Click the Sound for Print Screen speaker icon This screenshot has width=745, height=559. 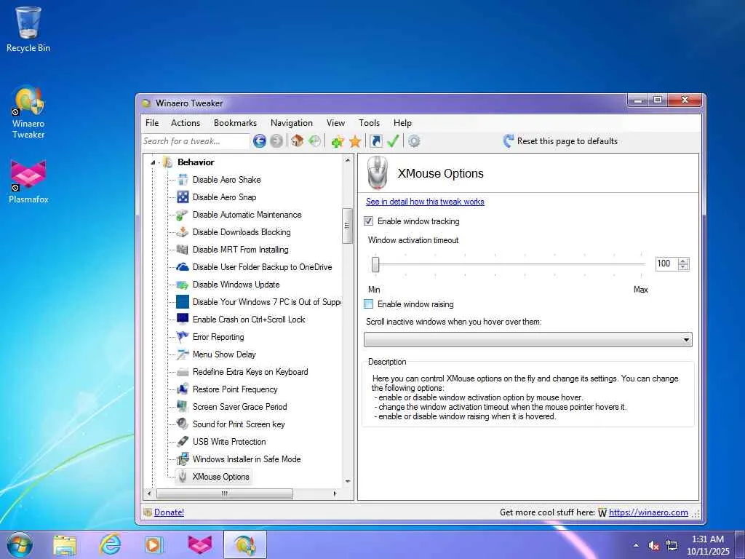[x=183, y=424]
